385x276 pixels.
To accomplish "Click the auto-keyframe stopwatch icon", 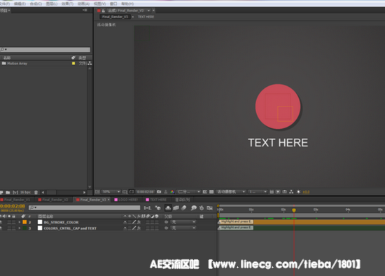I will (202, 208).
